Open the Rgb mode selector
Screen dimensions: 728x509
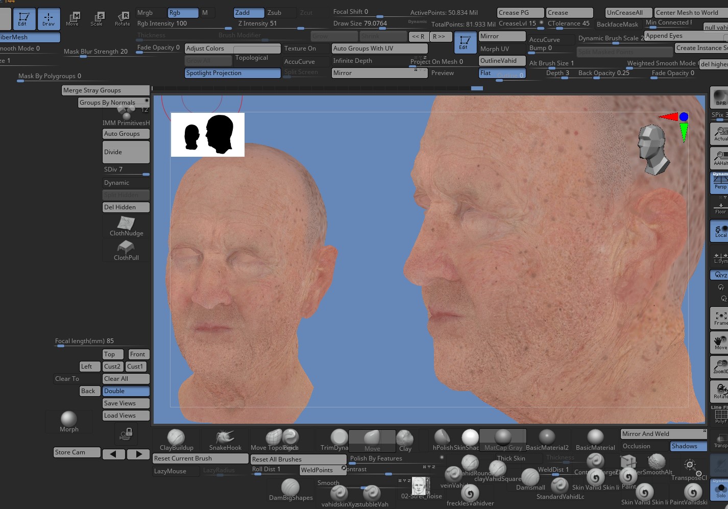pos(183,12)
